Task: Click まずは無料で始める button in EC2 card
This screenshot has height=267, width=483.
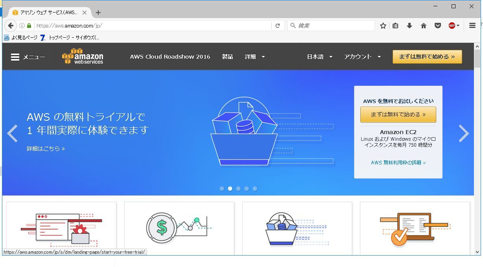Action: [398, 114]
